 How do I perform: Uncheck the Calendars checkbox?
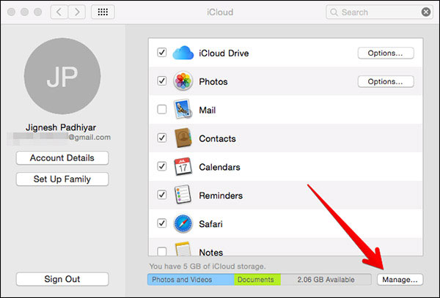[162, 166]
